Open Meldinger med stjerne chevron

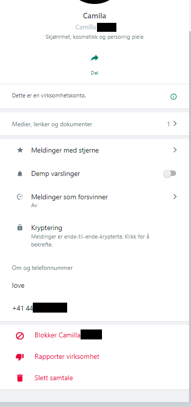tap(175, 150)
